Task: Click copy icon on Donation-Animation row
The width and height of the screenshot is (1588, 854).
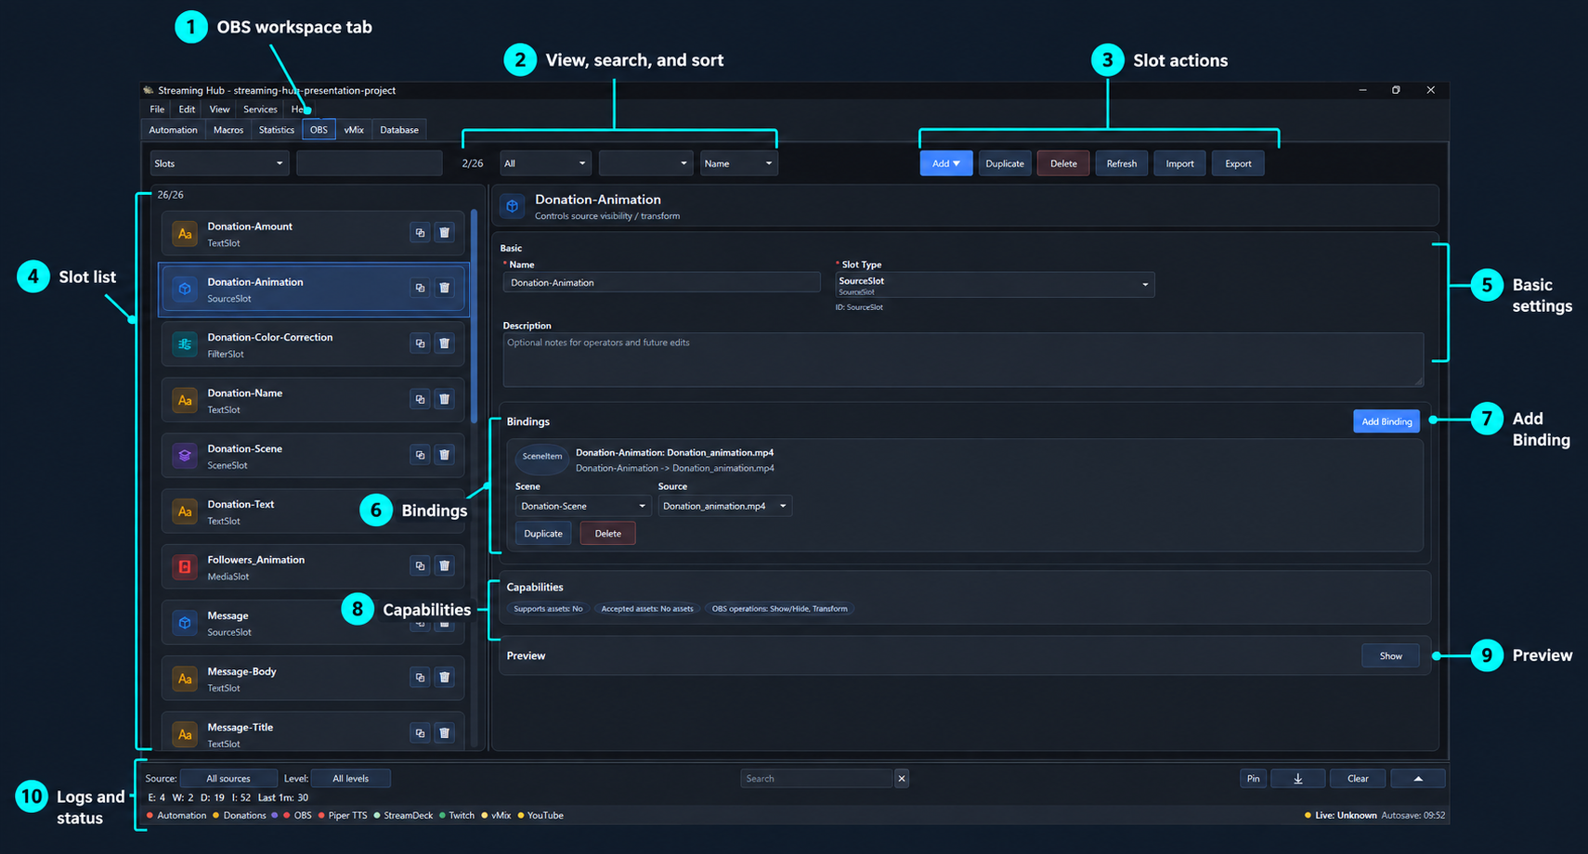Action: 420,289
